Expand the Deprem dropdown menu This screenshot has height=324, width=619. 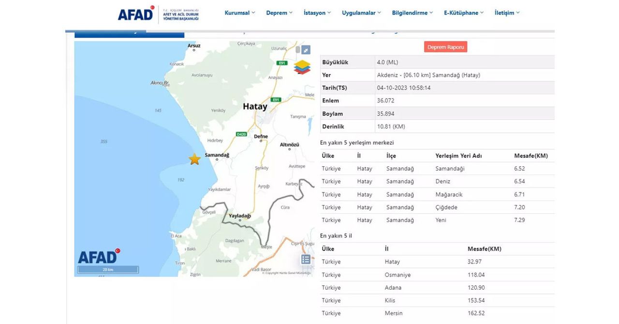coord(279,13)
